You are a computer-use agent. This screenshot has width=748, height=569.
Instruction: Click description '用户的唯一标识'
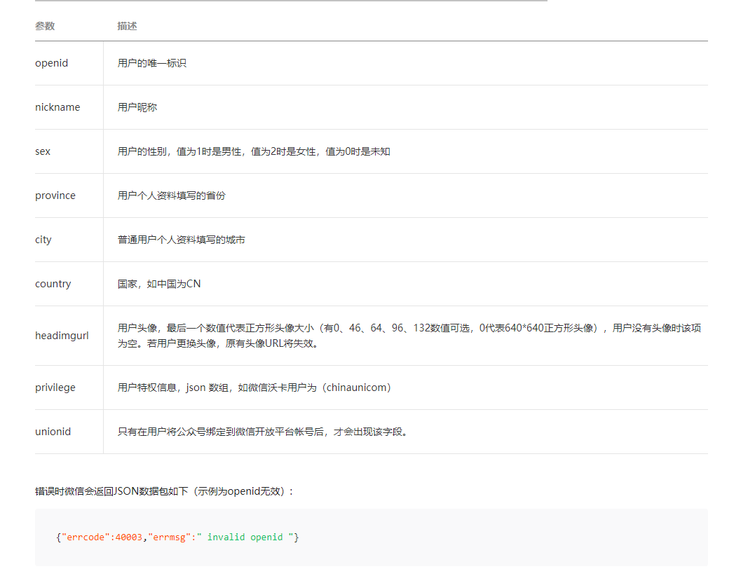coord(151,63)
